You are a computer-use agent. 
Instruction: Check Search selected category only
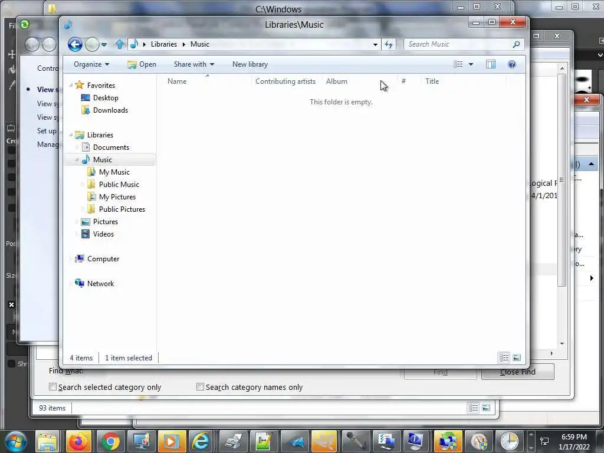(52, 387)
